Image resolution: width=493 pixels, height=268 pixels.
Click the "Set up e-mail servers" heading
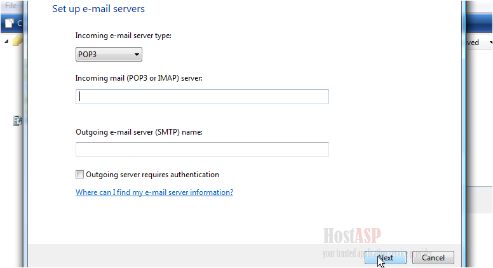coord(98,9)
